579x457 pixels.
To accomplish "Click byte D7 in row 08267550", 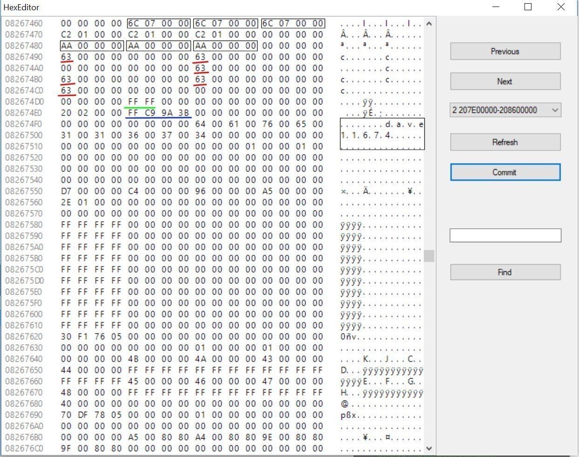I will (66, 191).
